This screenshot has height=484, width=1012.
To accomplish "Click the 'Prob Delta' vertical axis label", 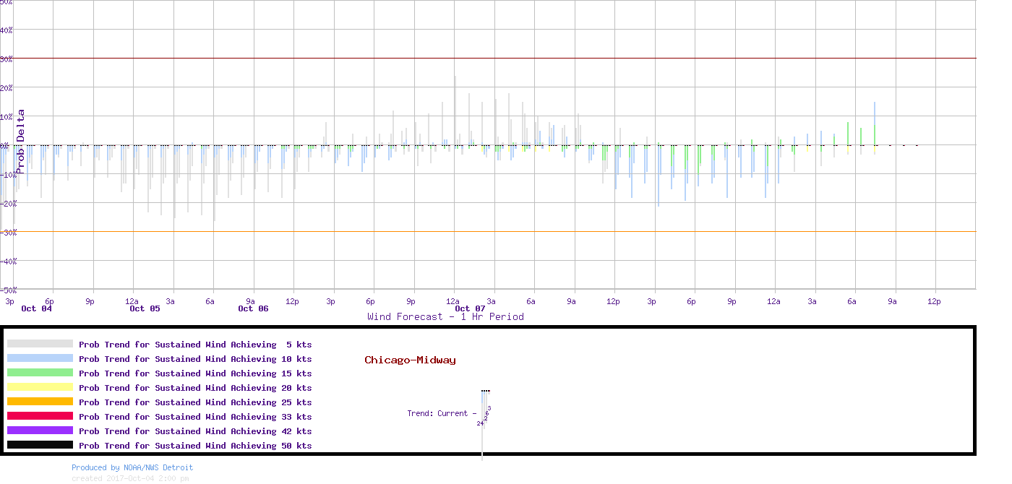I will click(x=21, y=142).
